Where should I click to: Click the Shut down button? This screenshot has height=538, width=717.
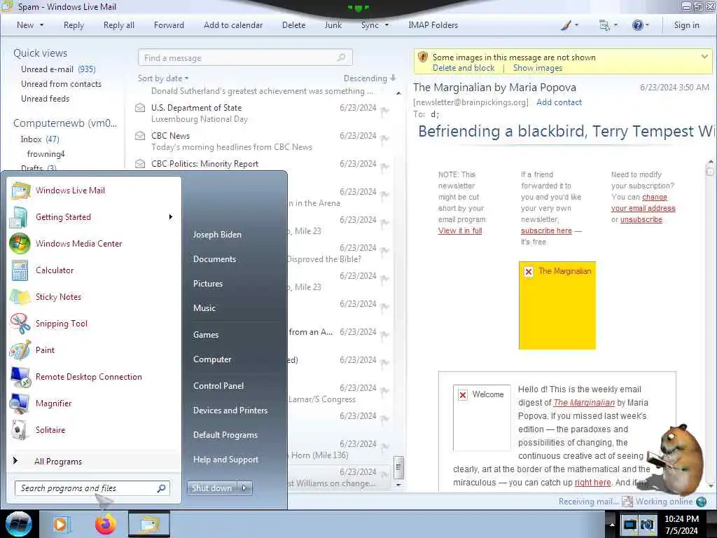coord(212,488)
